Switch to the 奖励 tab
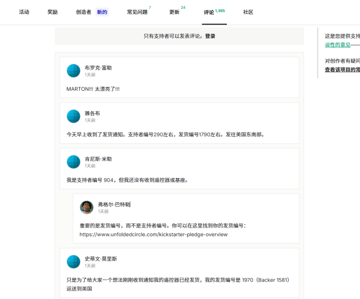 click(x=52, y=12)
